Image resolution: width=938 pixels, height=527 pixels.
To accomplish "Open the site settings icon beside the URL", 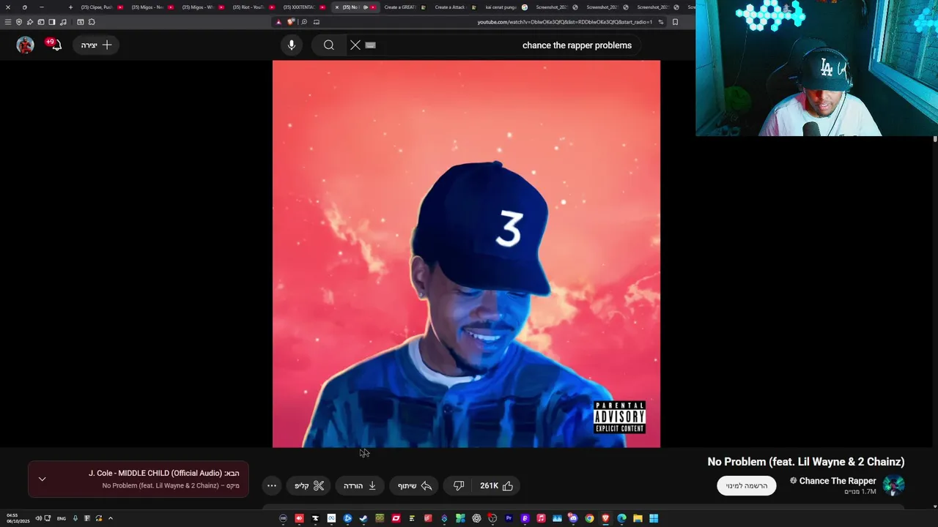I will 660,22.
